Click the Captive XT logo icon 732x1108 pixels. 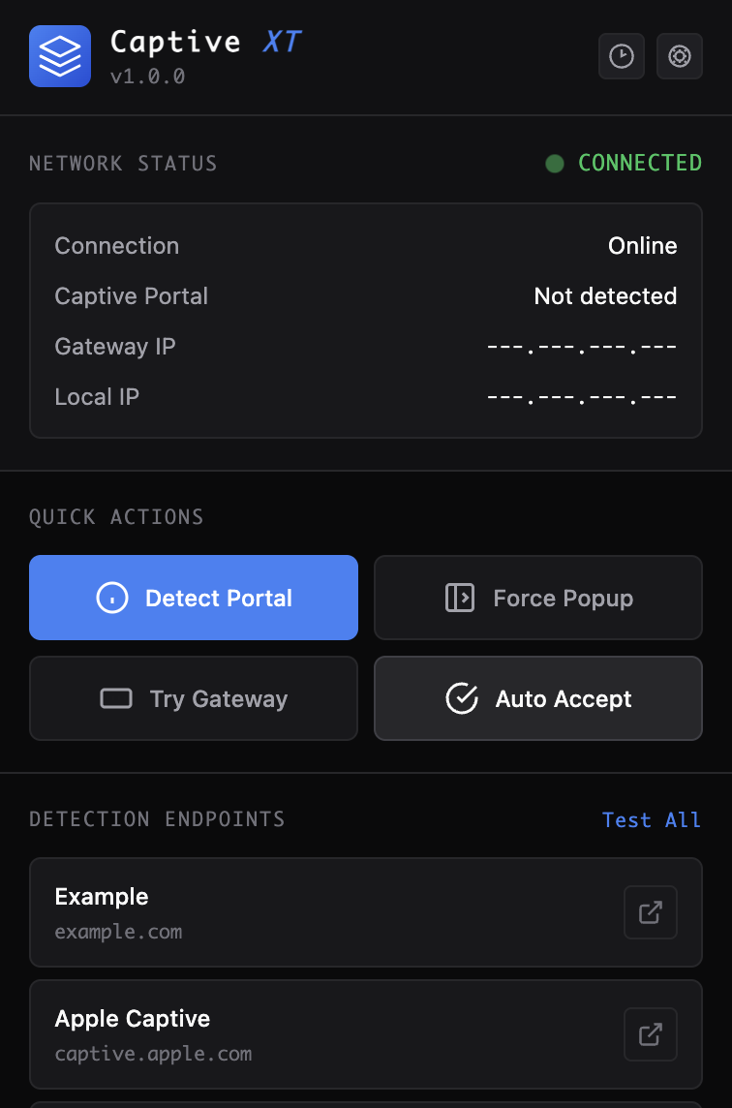pos(59,55)
